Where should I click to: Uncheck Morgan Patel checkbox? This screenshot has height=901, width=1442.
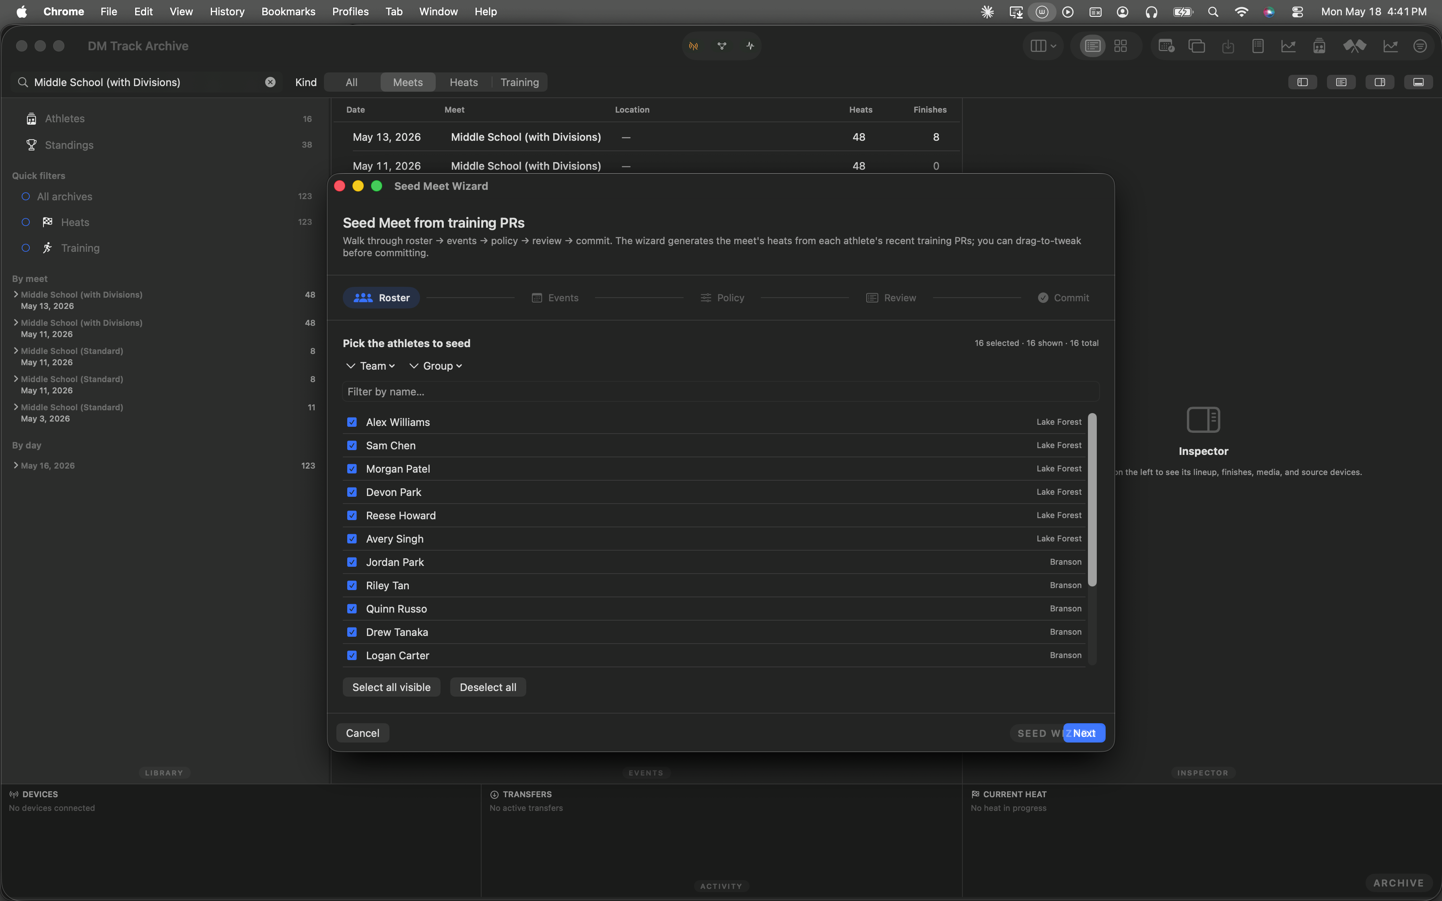click(x=352, y=469)
